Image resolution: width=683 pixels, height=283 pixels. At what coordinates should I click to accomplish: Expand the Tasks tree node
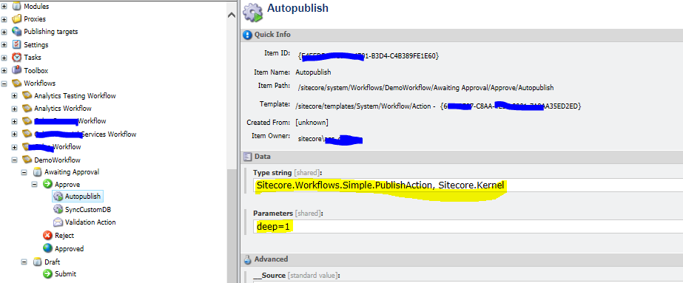click(x=4, y=58)
